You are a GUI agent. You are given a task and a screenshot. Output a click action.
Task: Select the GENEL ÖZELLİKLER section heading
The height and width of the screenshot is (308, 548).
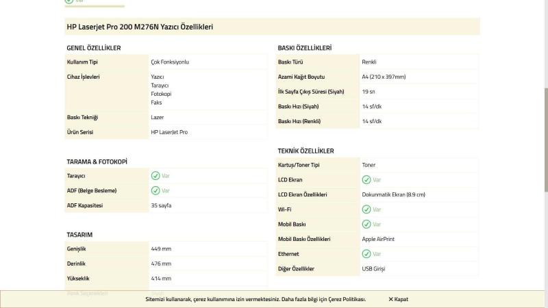pos(93,48)
